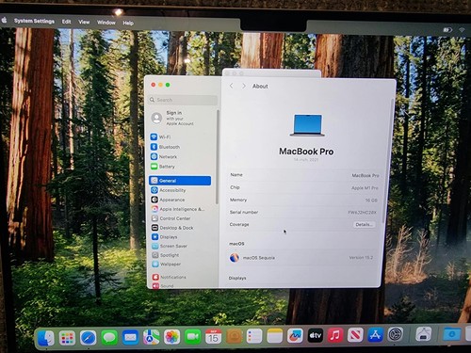
Task: Open Screen Saver settings
Action: [x=170, y=246]
